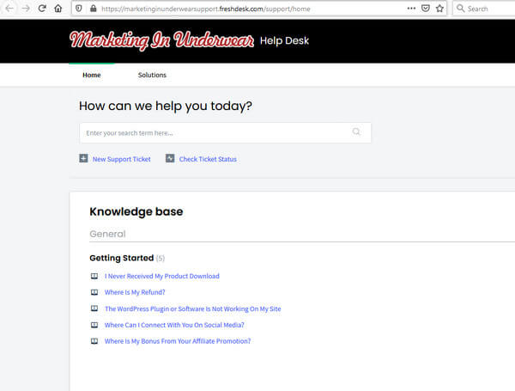The height and width of the screenshot is (391, 515).
Task: Go back with the browser back arrow
Action: tap(9, 9)
